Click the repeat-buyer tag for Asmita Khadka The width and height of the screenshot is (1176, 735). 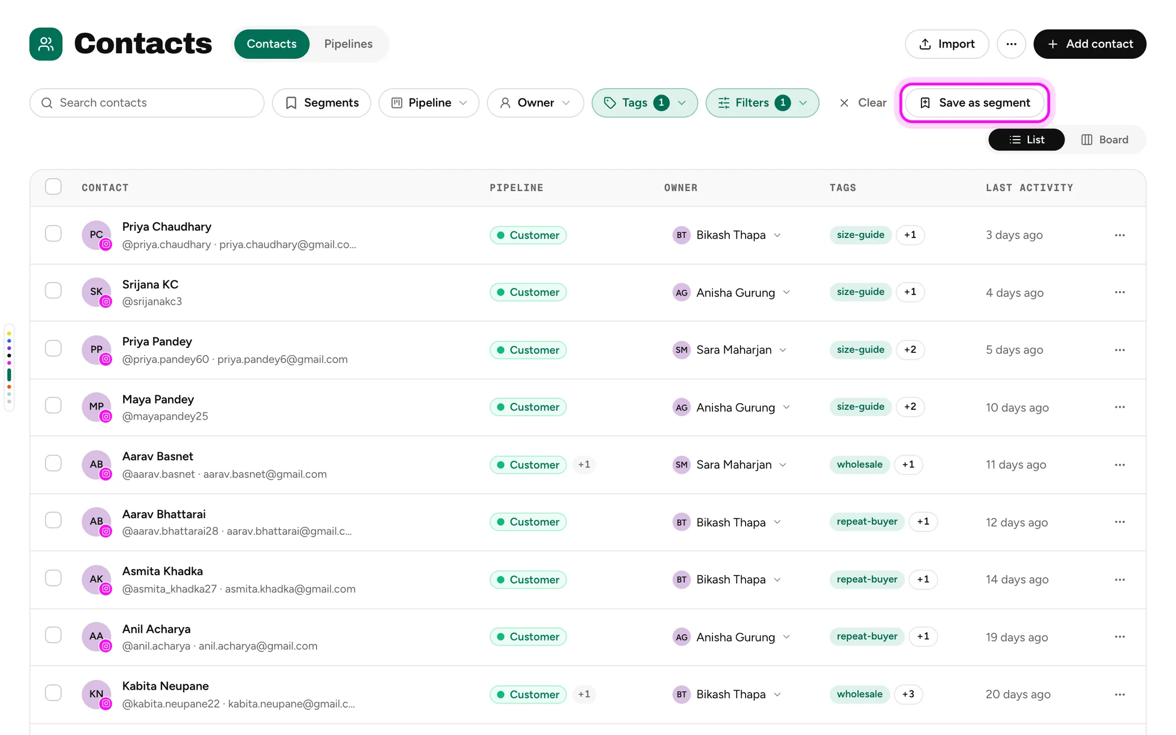(x=867, y=580)
